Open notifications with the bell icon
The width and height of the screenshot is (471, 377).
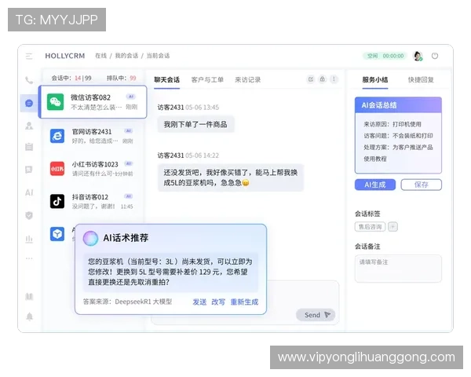click(30, 317)
